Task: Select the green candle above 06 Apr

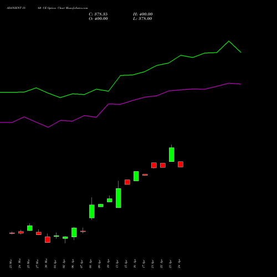Action: (x=74, y=232)
